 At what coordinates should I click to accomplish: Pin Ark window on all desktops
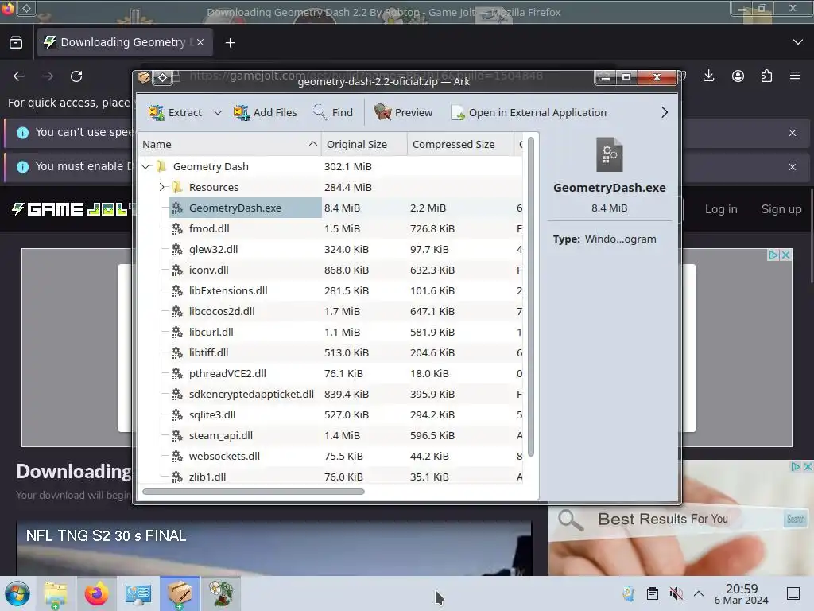tap(162, 77)
